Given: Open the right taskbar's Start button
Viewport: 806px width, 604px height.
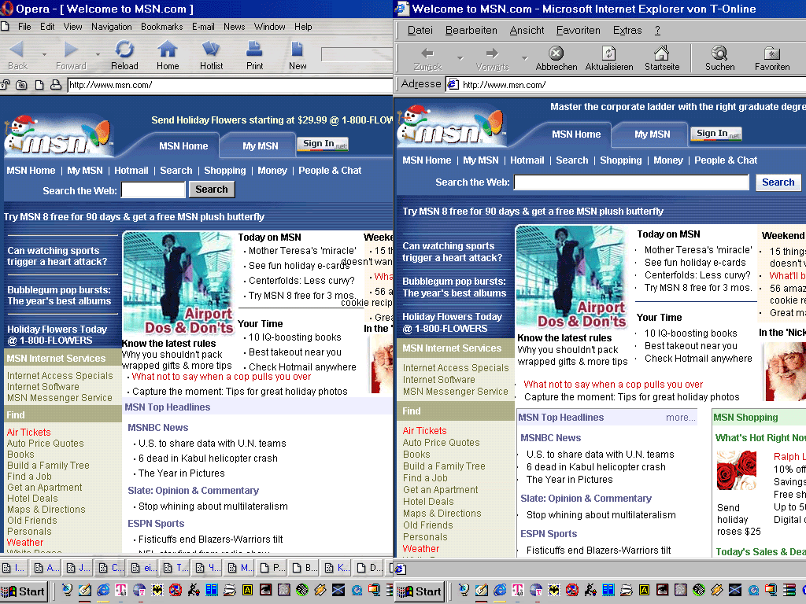Looking at the screenshot, I should click(x=420, y=591).
